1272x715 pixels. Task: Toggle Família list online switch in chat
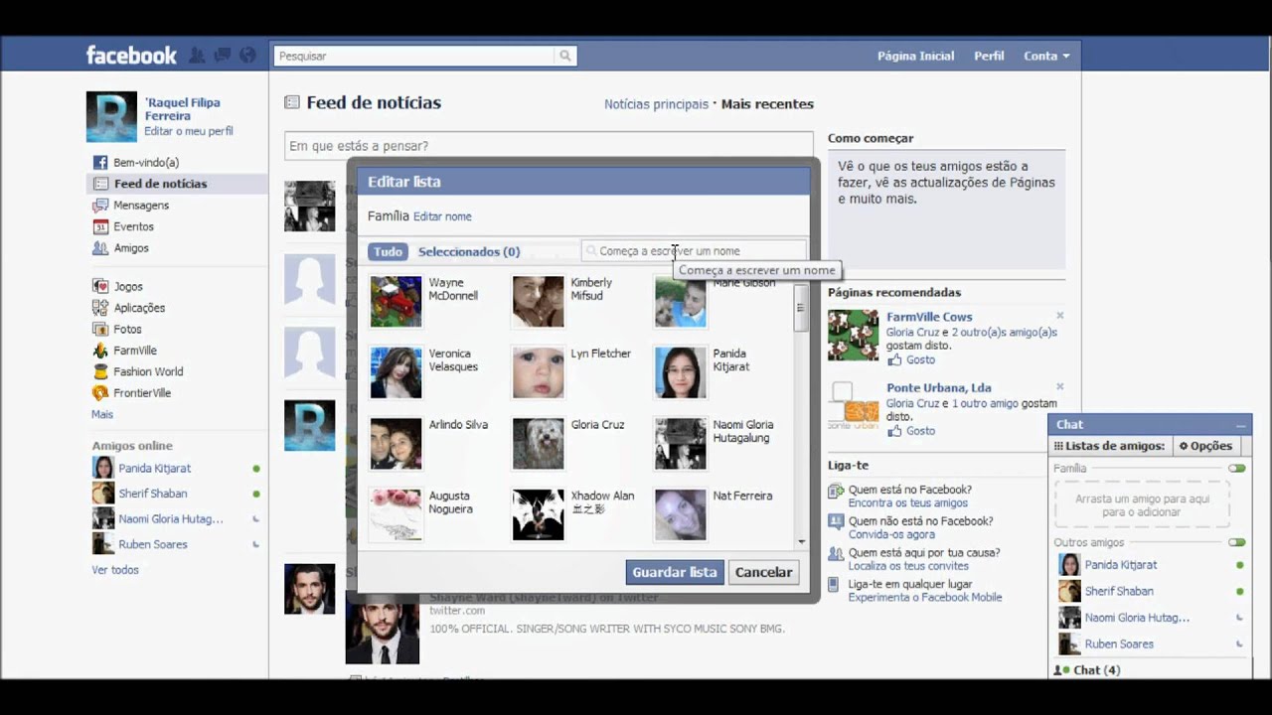(1236, 468)
